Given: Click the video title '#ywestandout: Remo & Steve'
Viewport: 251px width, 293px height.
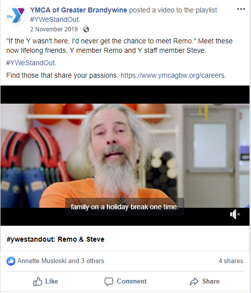Looking at the screenshot, I should [55, 239].
